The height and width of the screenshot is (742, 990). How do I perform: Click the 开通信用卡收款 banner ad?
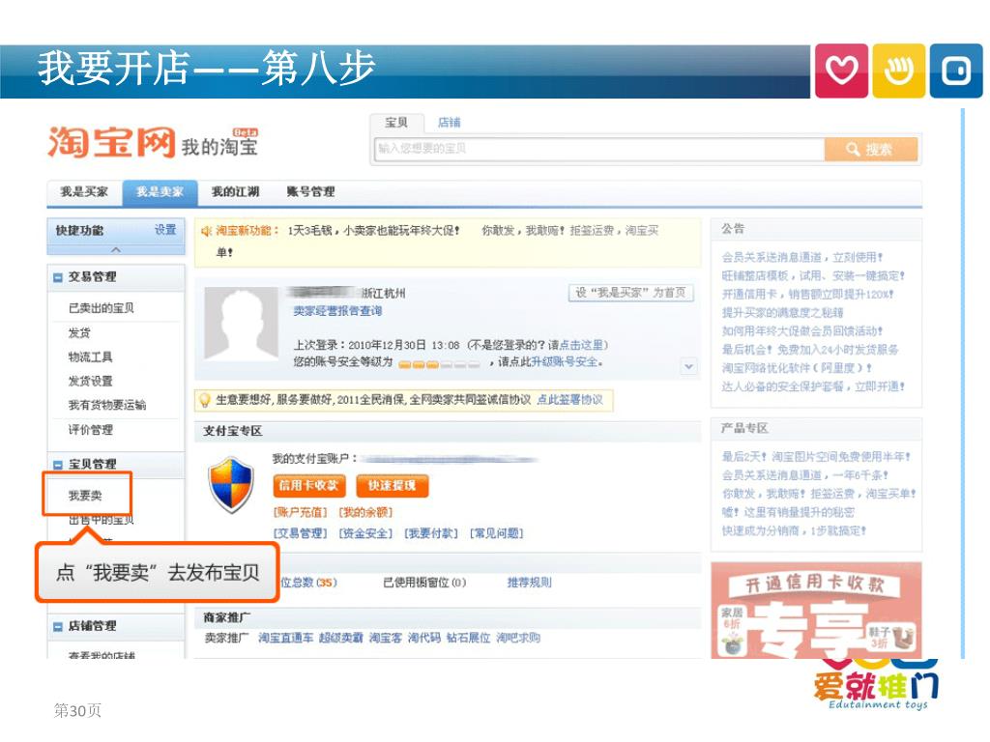coord(816,611)
